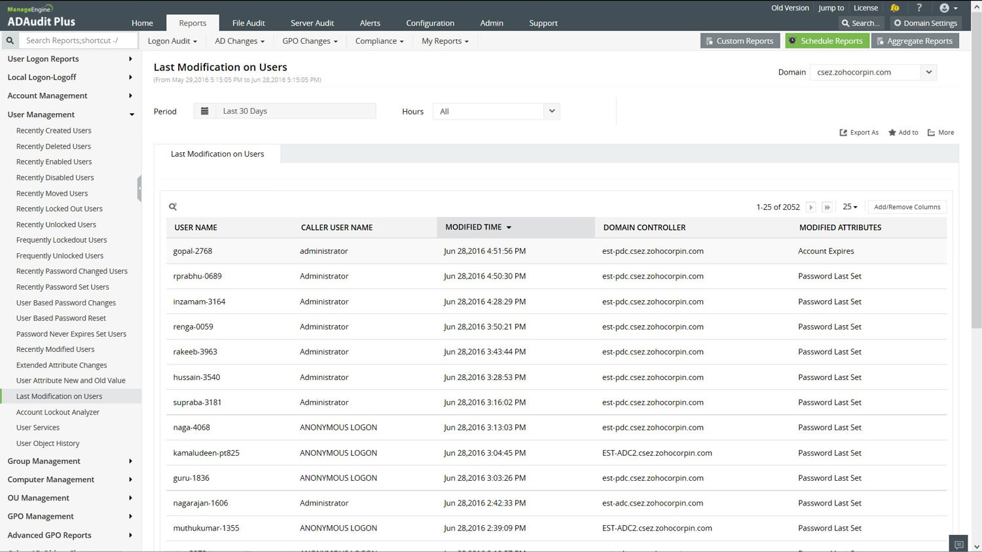The height and width of the screenshot is (552, 982).
Task: Open the AD Changes menu
Action: coord(240,41)
